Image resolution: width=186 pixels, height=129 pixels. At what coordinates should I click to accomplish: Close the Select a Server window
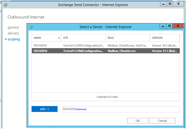(x=178, y=26)
